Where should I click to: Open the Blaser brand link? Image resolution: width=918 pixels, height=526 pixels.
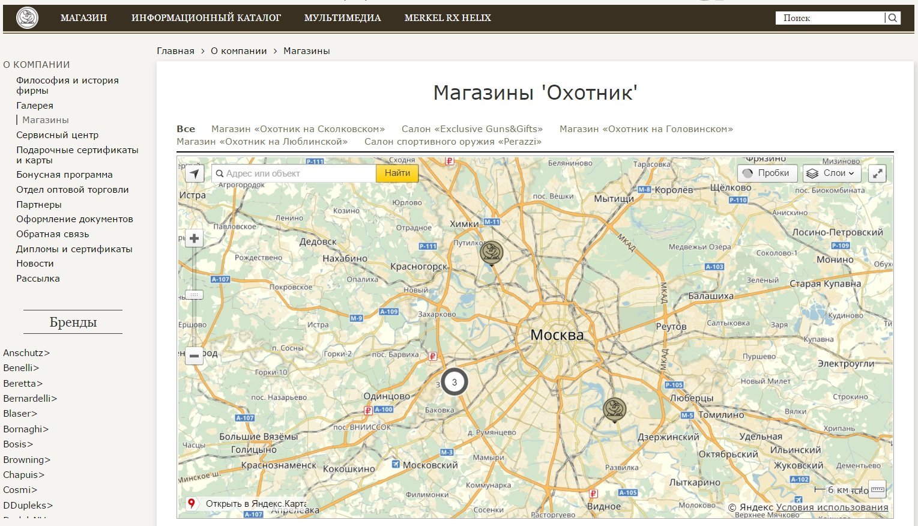20,413
